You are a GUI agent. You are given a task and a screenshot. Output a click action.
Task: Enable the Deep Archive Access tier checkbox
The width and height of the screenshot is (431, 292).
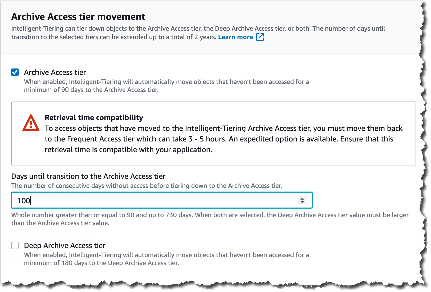[x=15, y=245]
